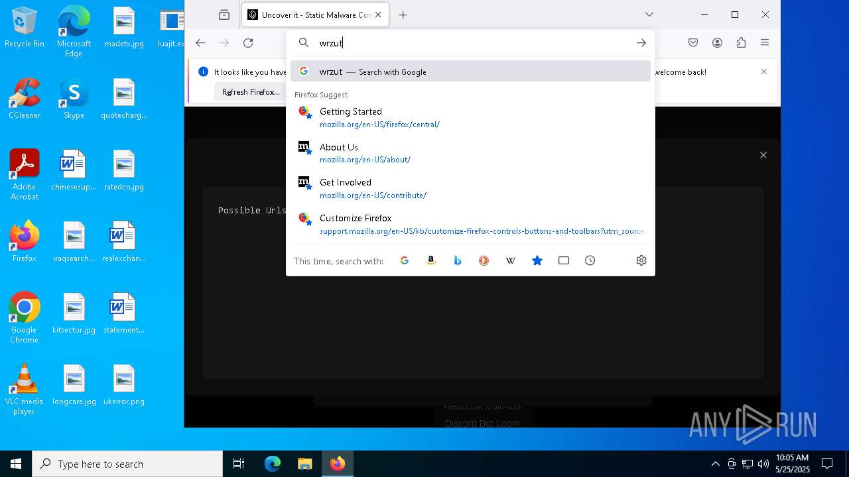849x477 pixels.
Task: Select the Uncover it browser tab
Action: point(315,15)
